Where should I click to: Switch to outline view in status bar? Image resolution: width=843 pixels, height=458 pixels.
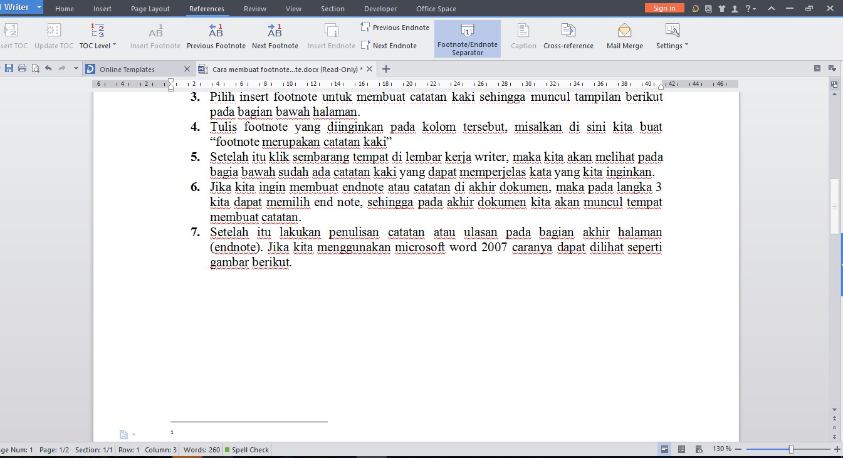pos(681,449)
